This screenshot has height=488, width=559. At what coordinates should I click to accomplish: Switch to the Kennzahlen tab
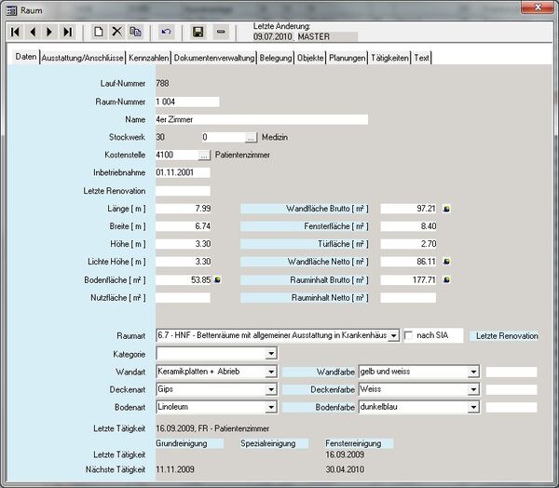(150, 58)
